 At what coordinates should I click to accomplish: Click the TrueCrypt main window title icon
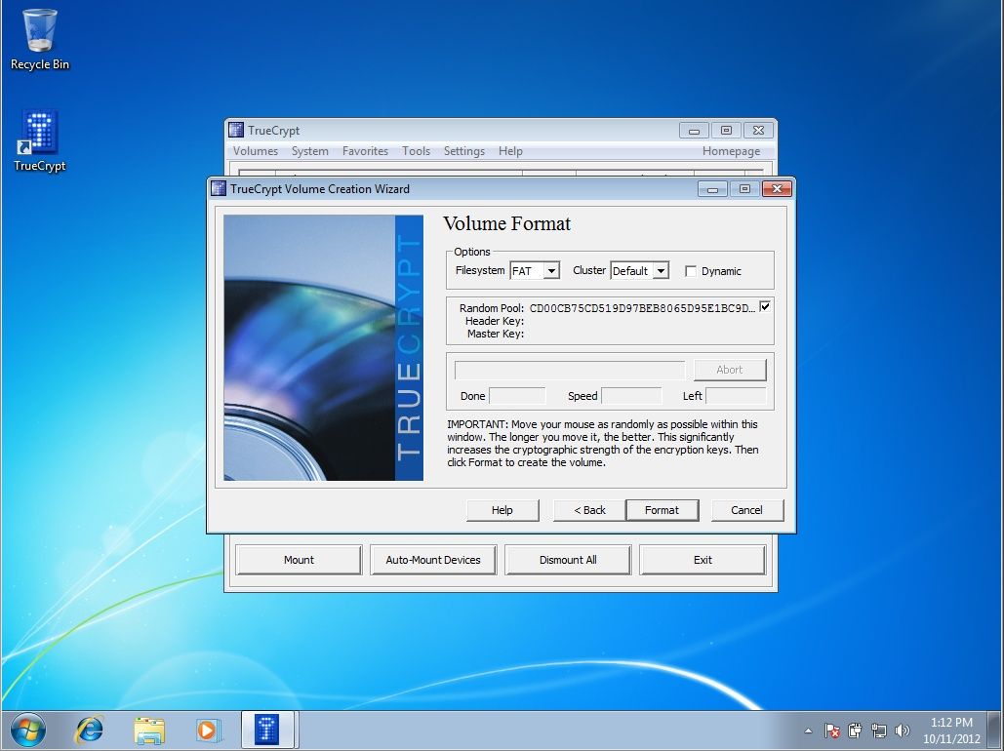[236, 130]
